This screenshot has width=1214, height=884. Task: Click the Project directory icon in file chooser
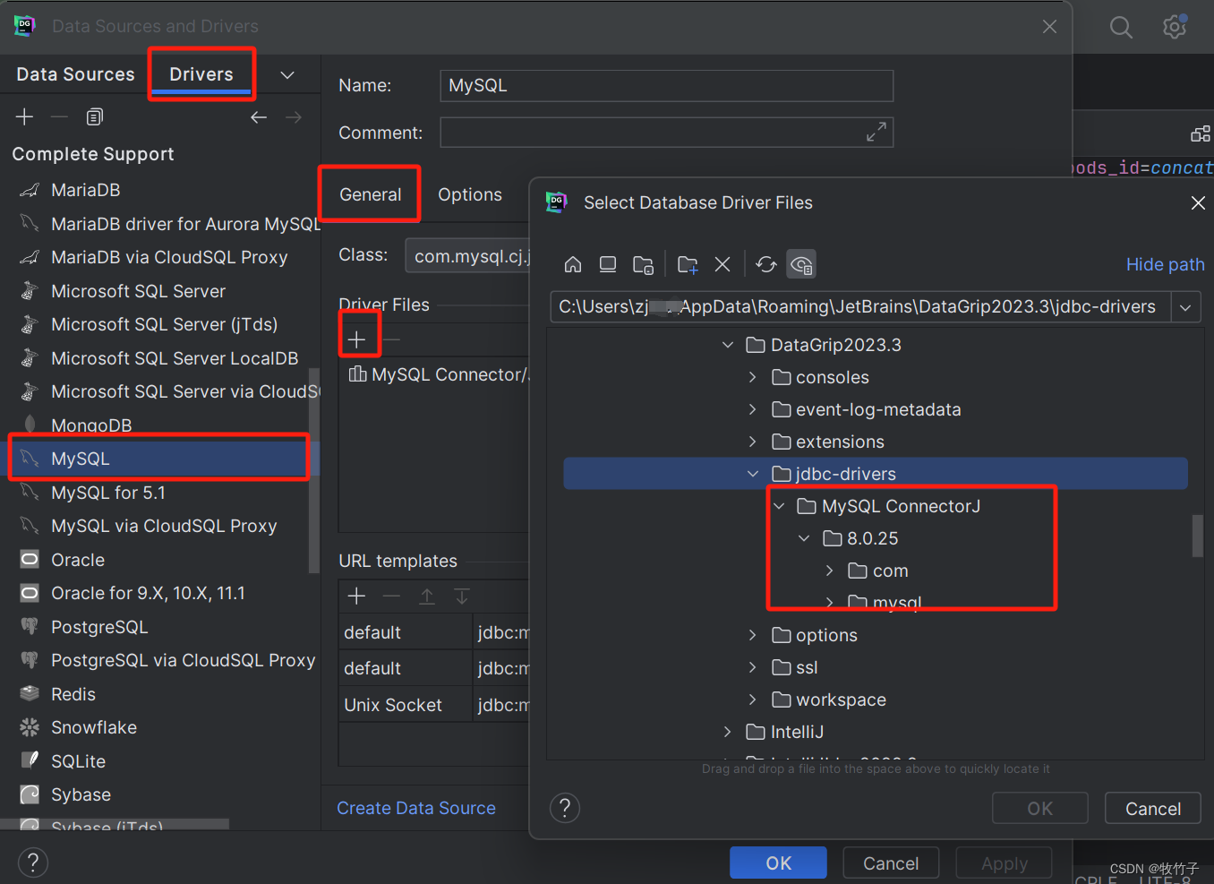coord(643,264)
